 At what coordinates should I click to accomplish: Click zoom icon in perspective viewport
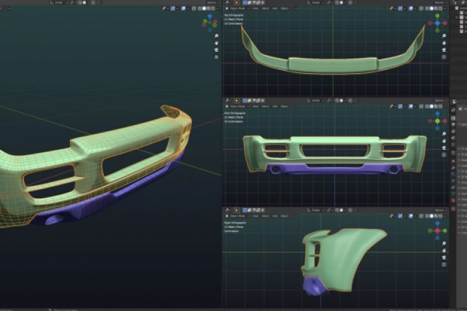[216, 36]
